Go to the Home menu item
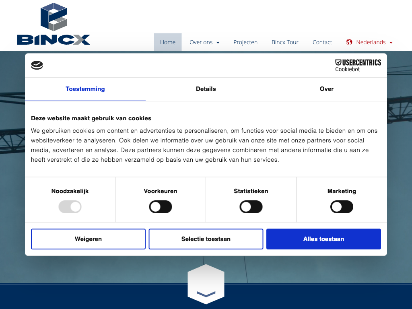This screenshot has width=412, height=309. coord(168,42)
